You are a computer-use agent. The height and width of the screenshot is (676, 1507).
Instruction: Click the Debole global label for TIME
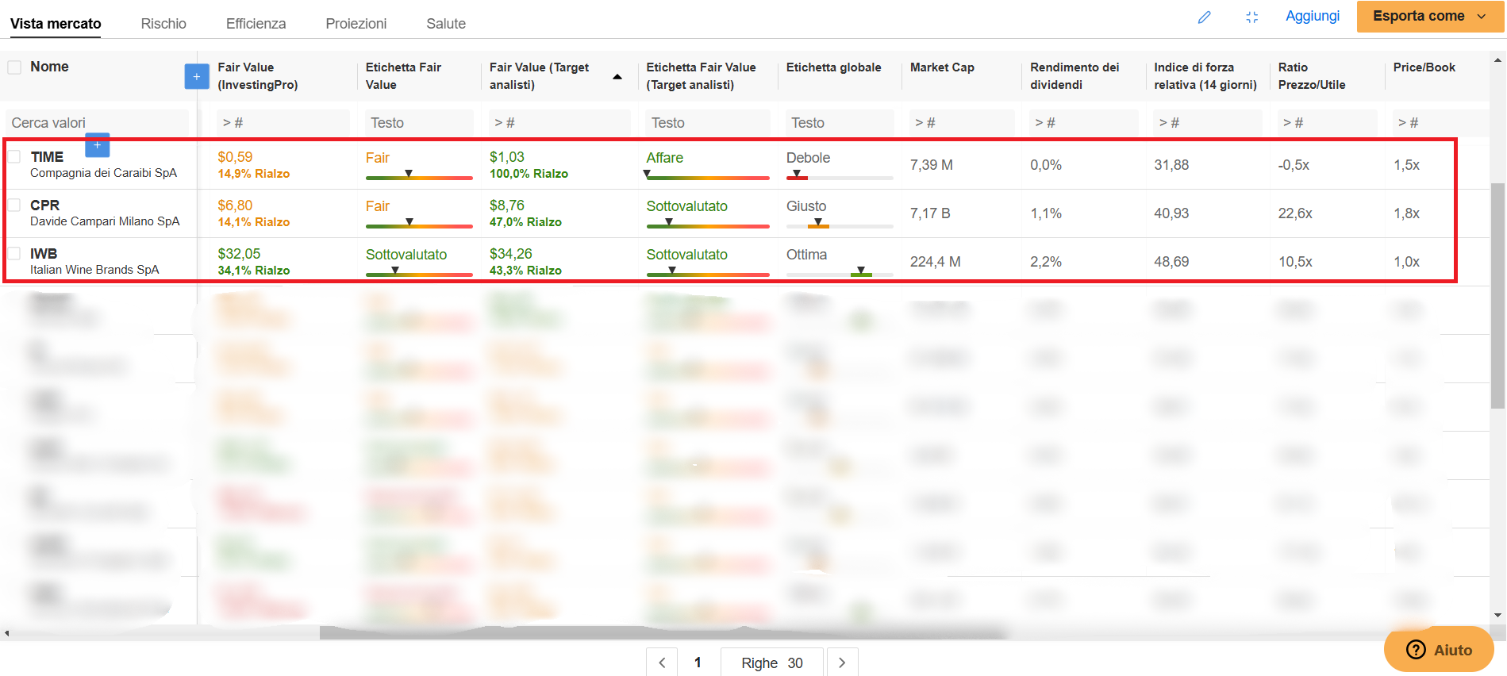point(808,158)
